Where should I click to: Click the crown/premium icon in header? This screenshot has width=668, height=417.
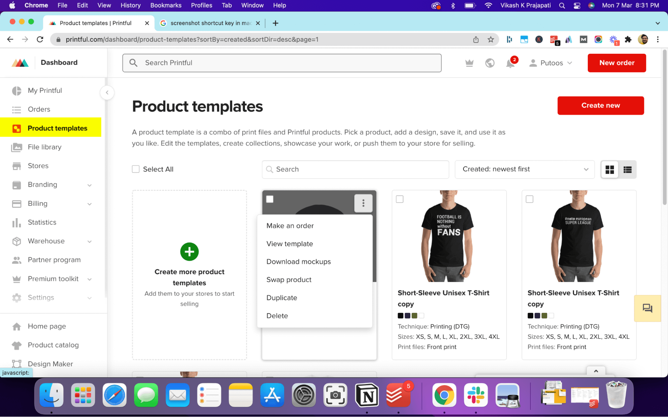pos(469,63)
